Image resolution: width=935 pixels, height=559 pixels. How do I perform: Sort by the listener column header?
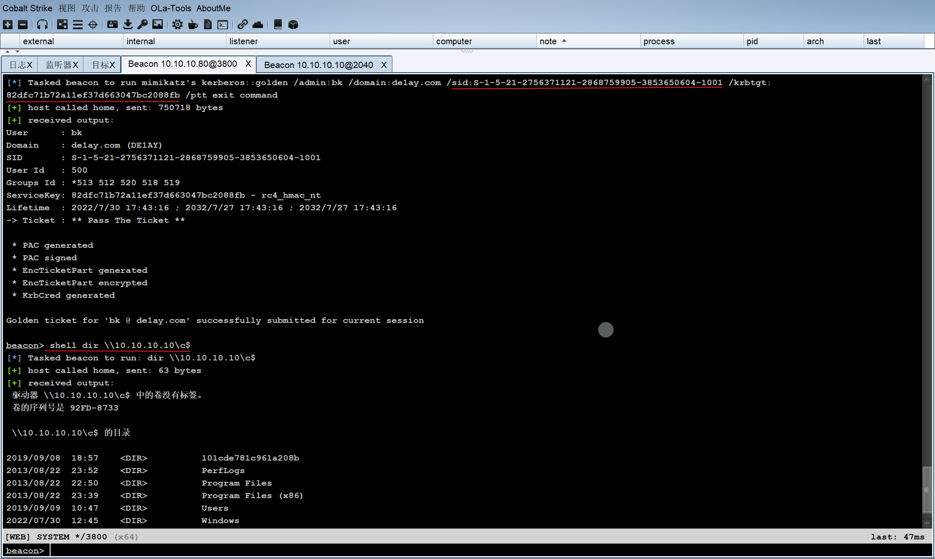point(278,41)
